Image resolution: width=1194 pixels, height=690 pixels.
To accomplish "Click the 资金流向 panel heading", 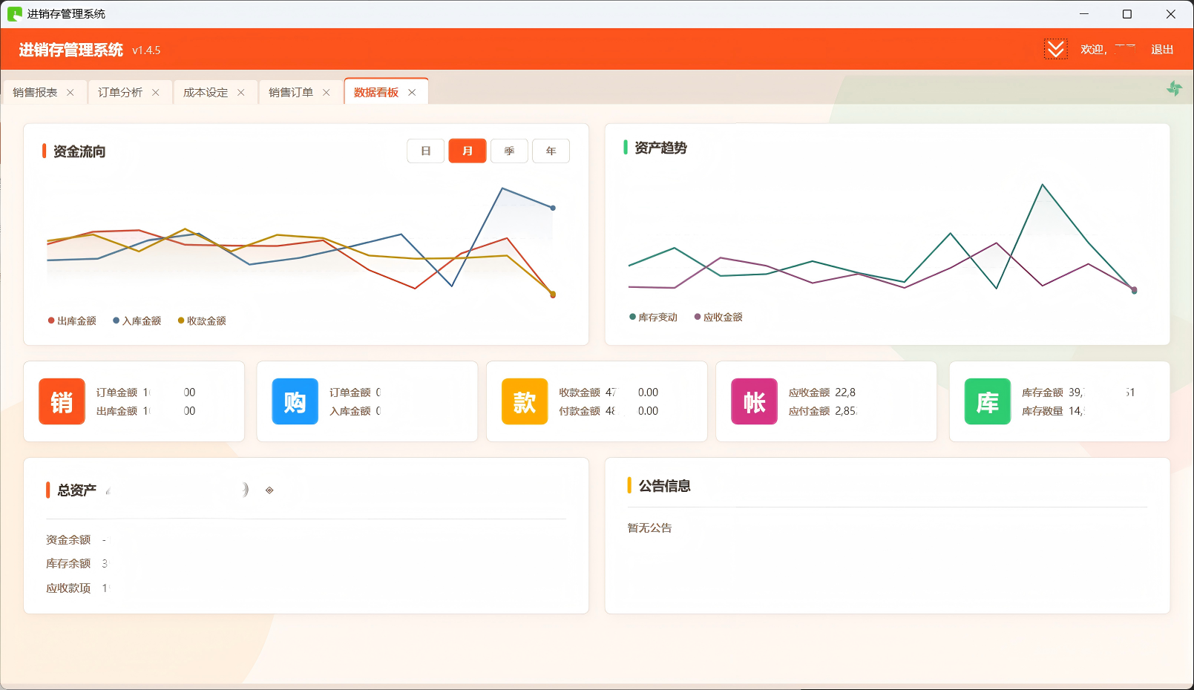I will click(79, 151).
